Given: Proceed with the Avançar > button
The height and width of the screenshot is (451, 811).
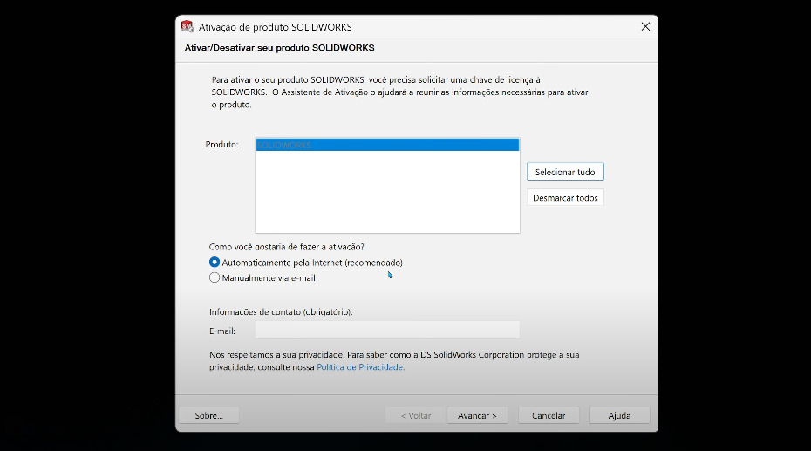Looking at the screenshot, I should [477, 415].
